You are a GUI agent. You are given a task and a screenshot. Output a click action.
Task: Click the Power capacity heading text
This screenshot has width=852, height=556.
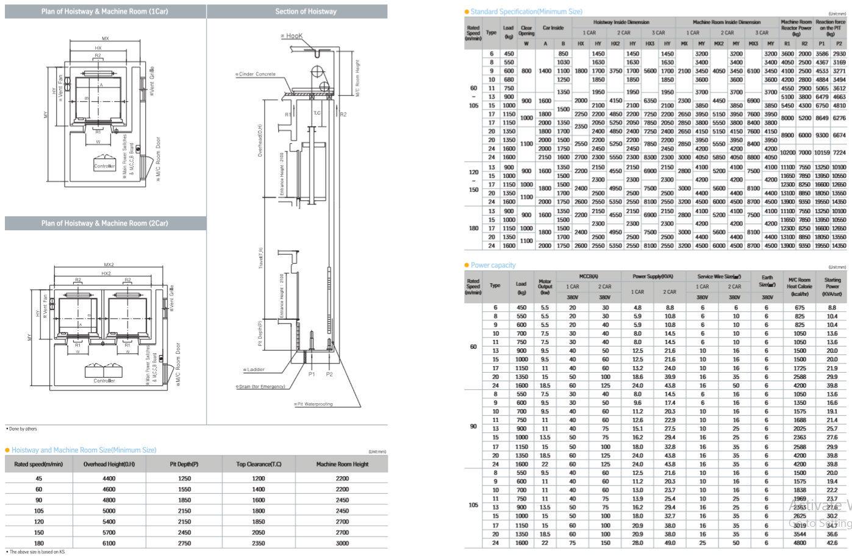coord(493,266)
